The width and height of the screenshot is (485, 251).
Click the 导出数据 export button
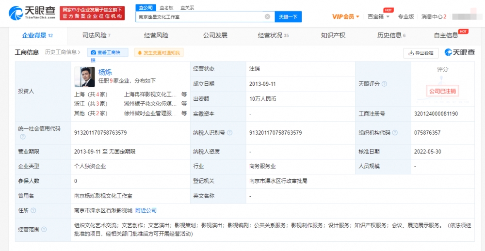pyautogui.click(x=421, y=53)
